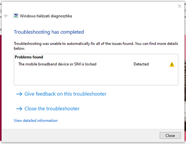Click the arrow beside Close the troubleshooter
The image size is (186, 144).
point(19,109)
